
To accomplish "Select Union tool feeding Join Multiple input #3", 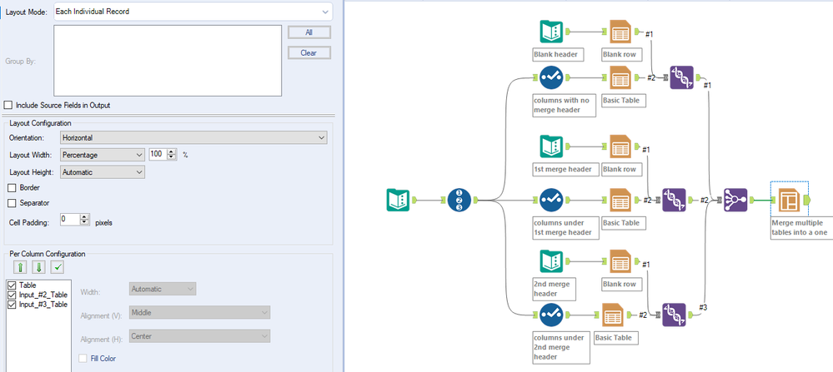I will click(675, 315).
